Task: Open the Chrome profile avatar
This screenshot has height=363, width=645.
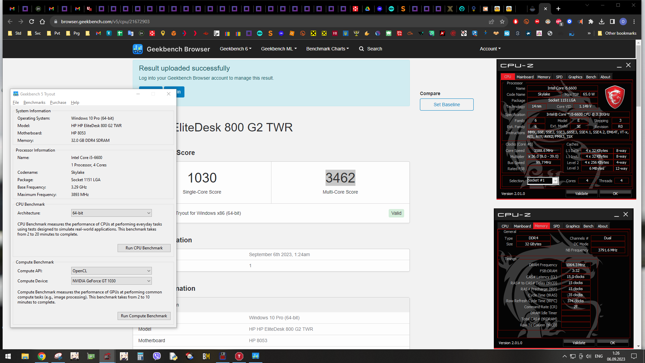Action: 623,22
